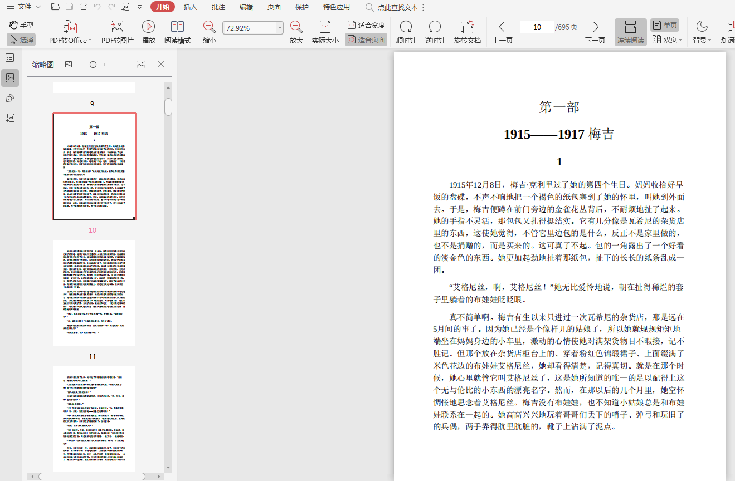
Task: Expand the quick access toolbar dropdown
Action: (139, 7)
